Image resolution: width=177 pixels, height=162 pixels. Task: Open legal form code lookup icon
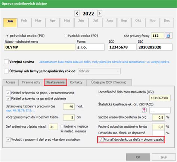pyautogui.click(x=168, y=36)
